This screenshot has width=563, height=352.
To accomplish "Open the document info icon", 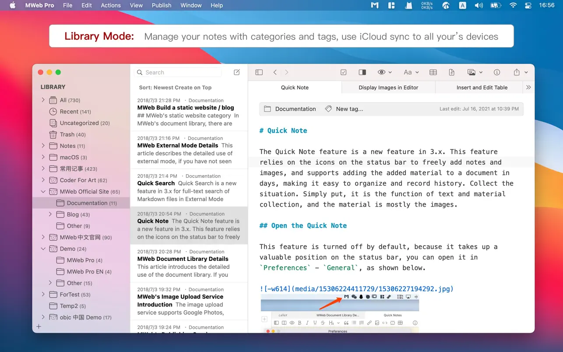I will click(497, 72).
